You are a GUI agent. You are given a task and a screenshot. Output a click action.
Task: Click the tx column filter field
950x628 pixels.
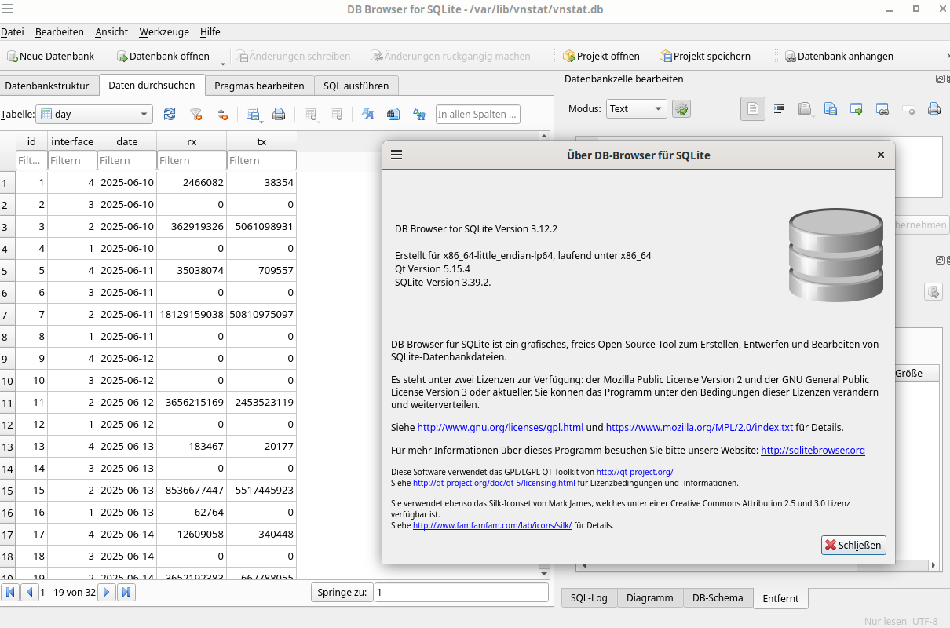(261, 160)
